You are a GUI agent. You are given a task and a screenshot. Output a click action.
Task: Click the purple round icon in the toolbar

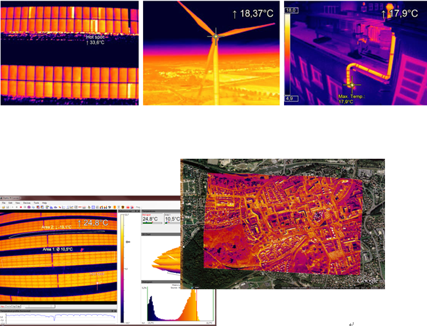(x=29, y=207)
